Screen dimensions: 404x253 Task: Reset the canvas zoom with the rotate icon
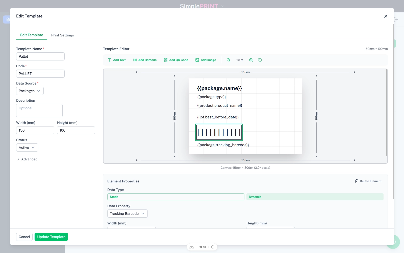pyautogui.click(x=260, y=60)
